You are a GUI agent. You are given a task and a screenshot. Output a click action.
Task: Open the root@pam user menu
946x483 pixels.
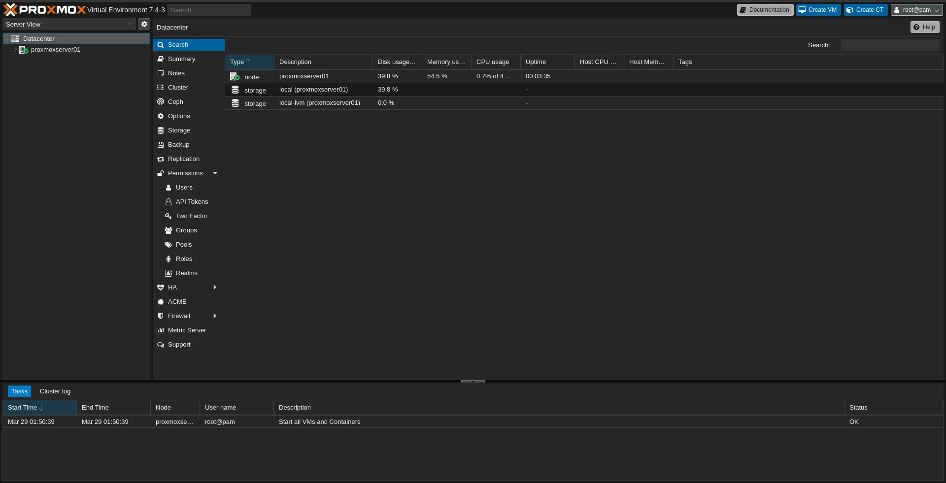pyautogui.click(x=916, y=10)
